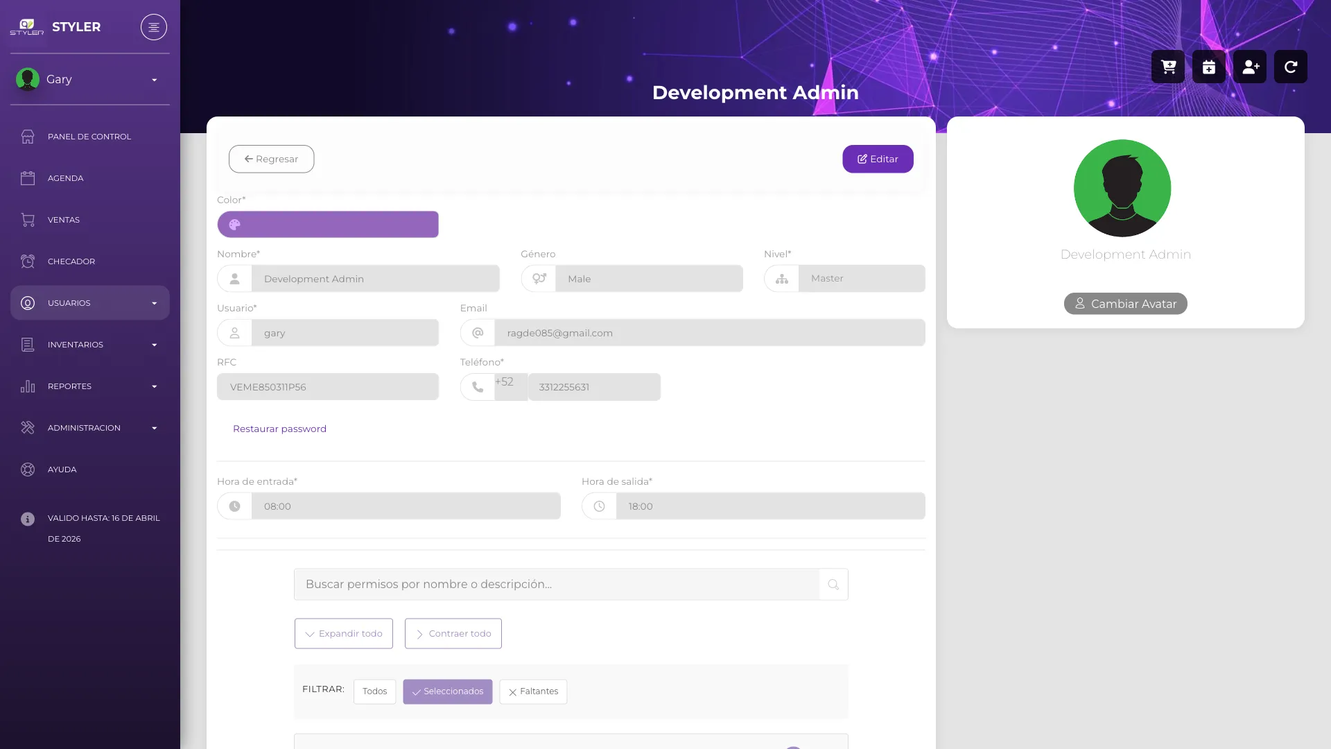Click the search magnifier icon for permisos
Screen dimensions: 1331x749
pos(833,585)
